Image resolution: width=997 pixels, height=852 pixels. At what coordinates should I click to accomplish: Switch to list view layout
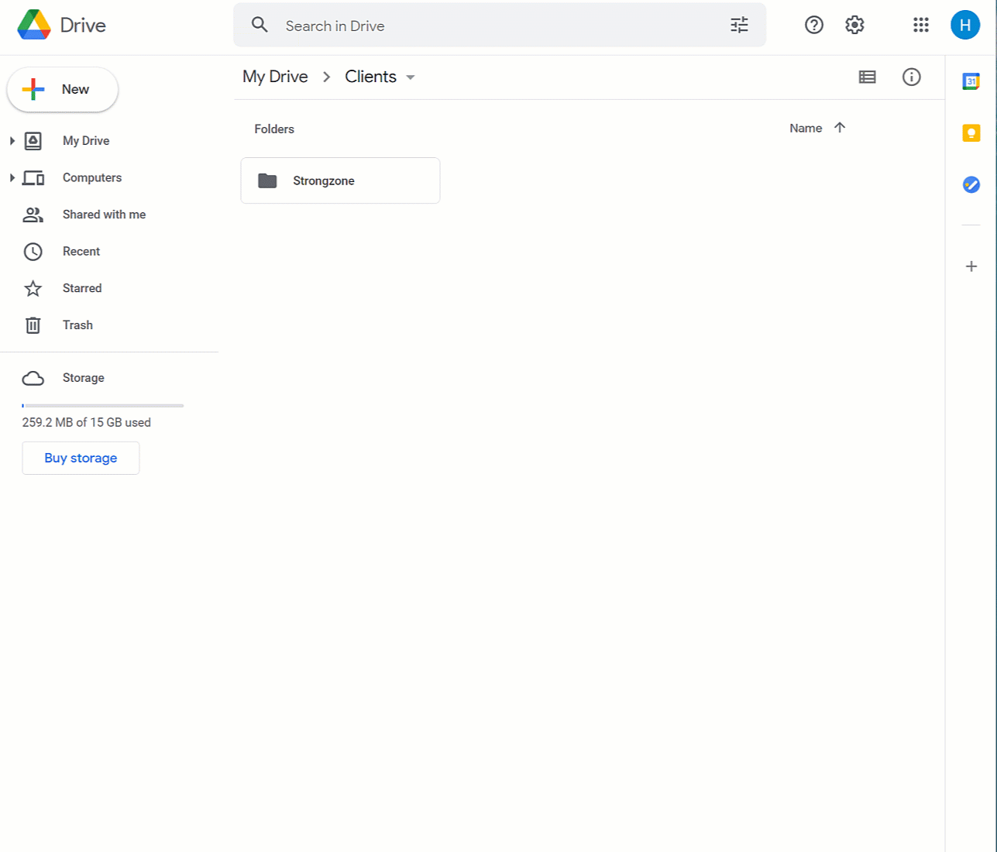pos(867,77)
